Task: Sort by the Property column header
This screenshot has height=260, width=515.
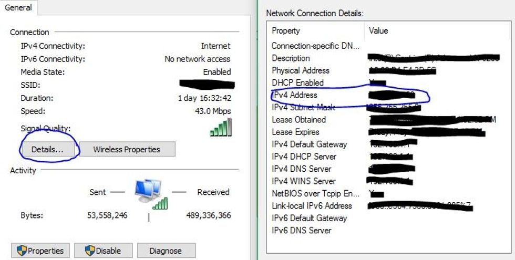Action: pyautogui.click(x=315, y=31)
